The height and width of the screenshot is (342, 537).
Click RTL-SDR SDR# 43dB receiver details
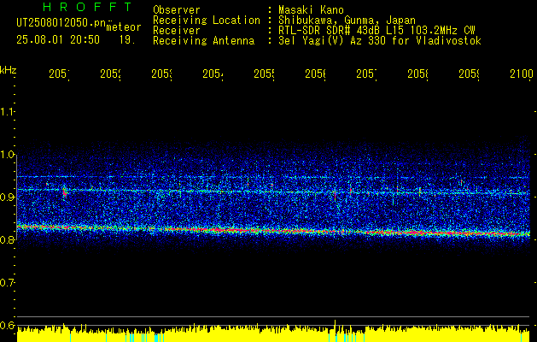377,31
